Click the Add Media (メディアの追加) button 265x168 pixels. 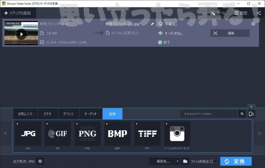(18, 13)
